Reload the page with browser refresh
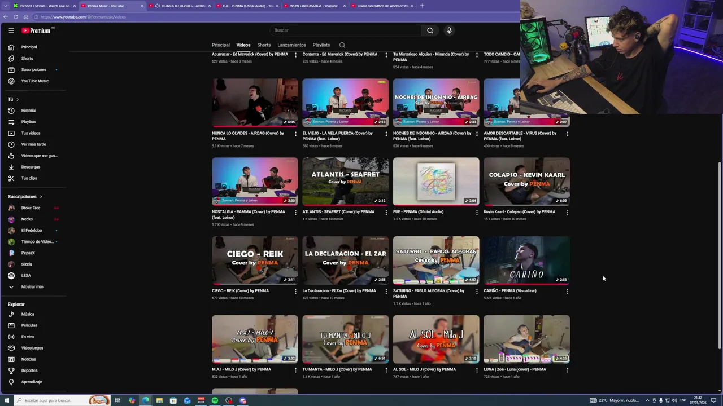The width and height of the screenshot is (723, 406). [16, 17]
